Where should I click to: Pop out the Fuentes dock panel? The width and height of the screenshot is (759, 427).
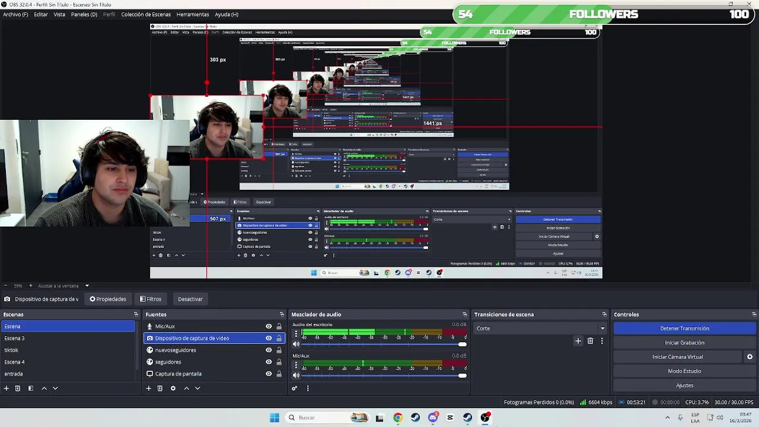(x=282, y=314)
